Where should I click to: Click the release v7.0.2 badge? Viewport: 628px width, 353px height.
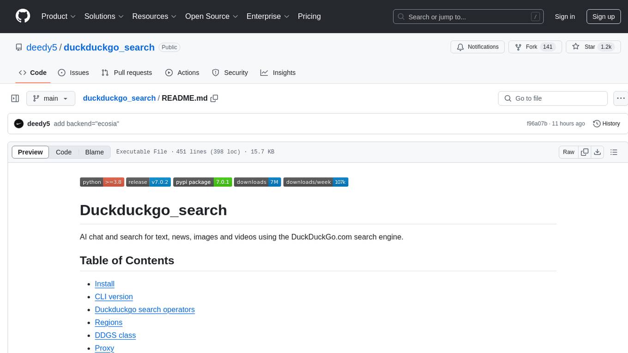pyautogui.click(x=149, y=182)
